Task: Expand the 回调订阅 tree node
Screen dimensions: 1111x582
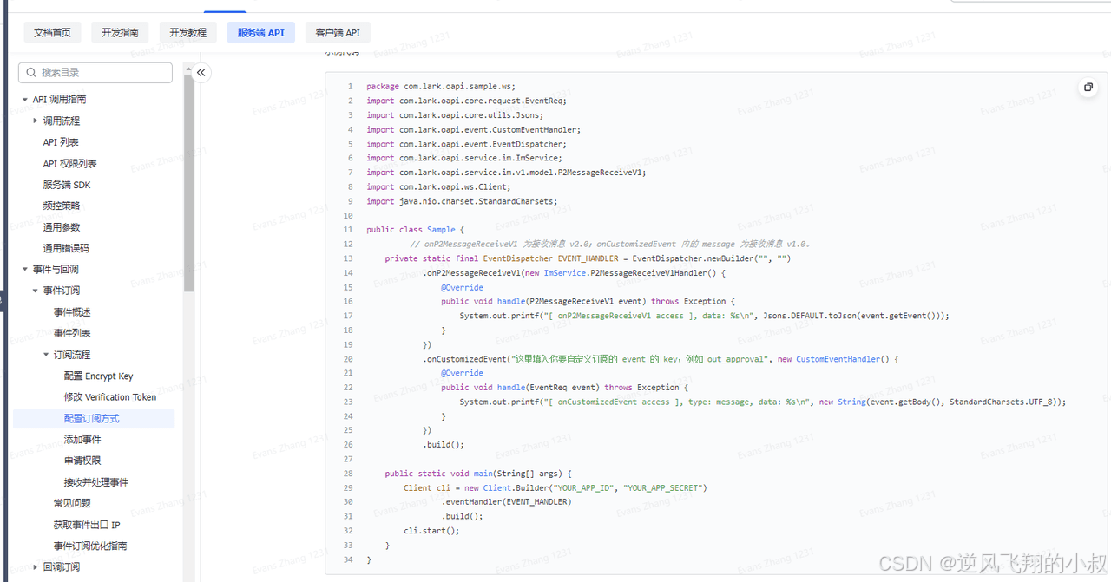Action: (x=36, y=567)
